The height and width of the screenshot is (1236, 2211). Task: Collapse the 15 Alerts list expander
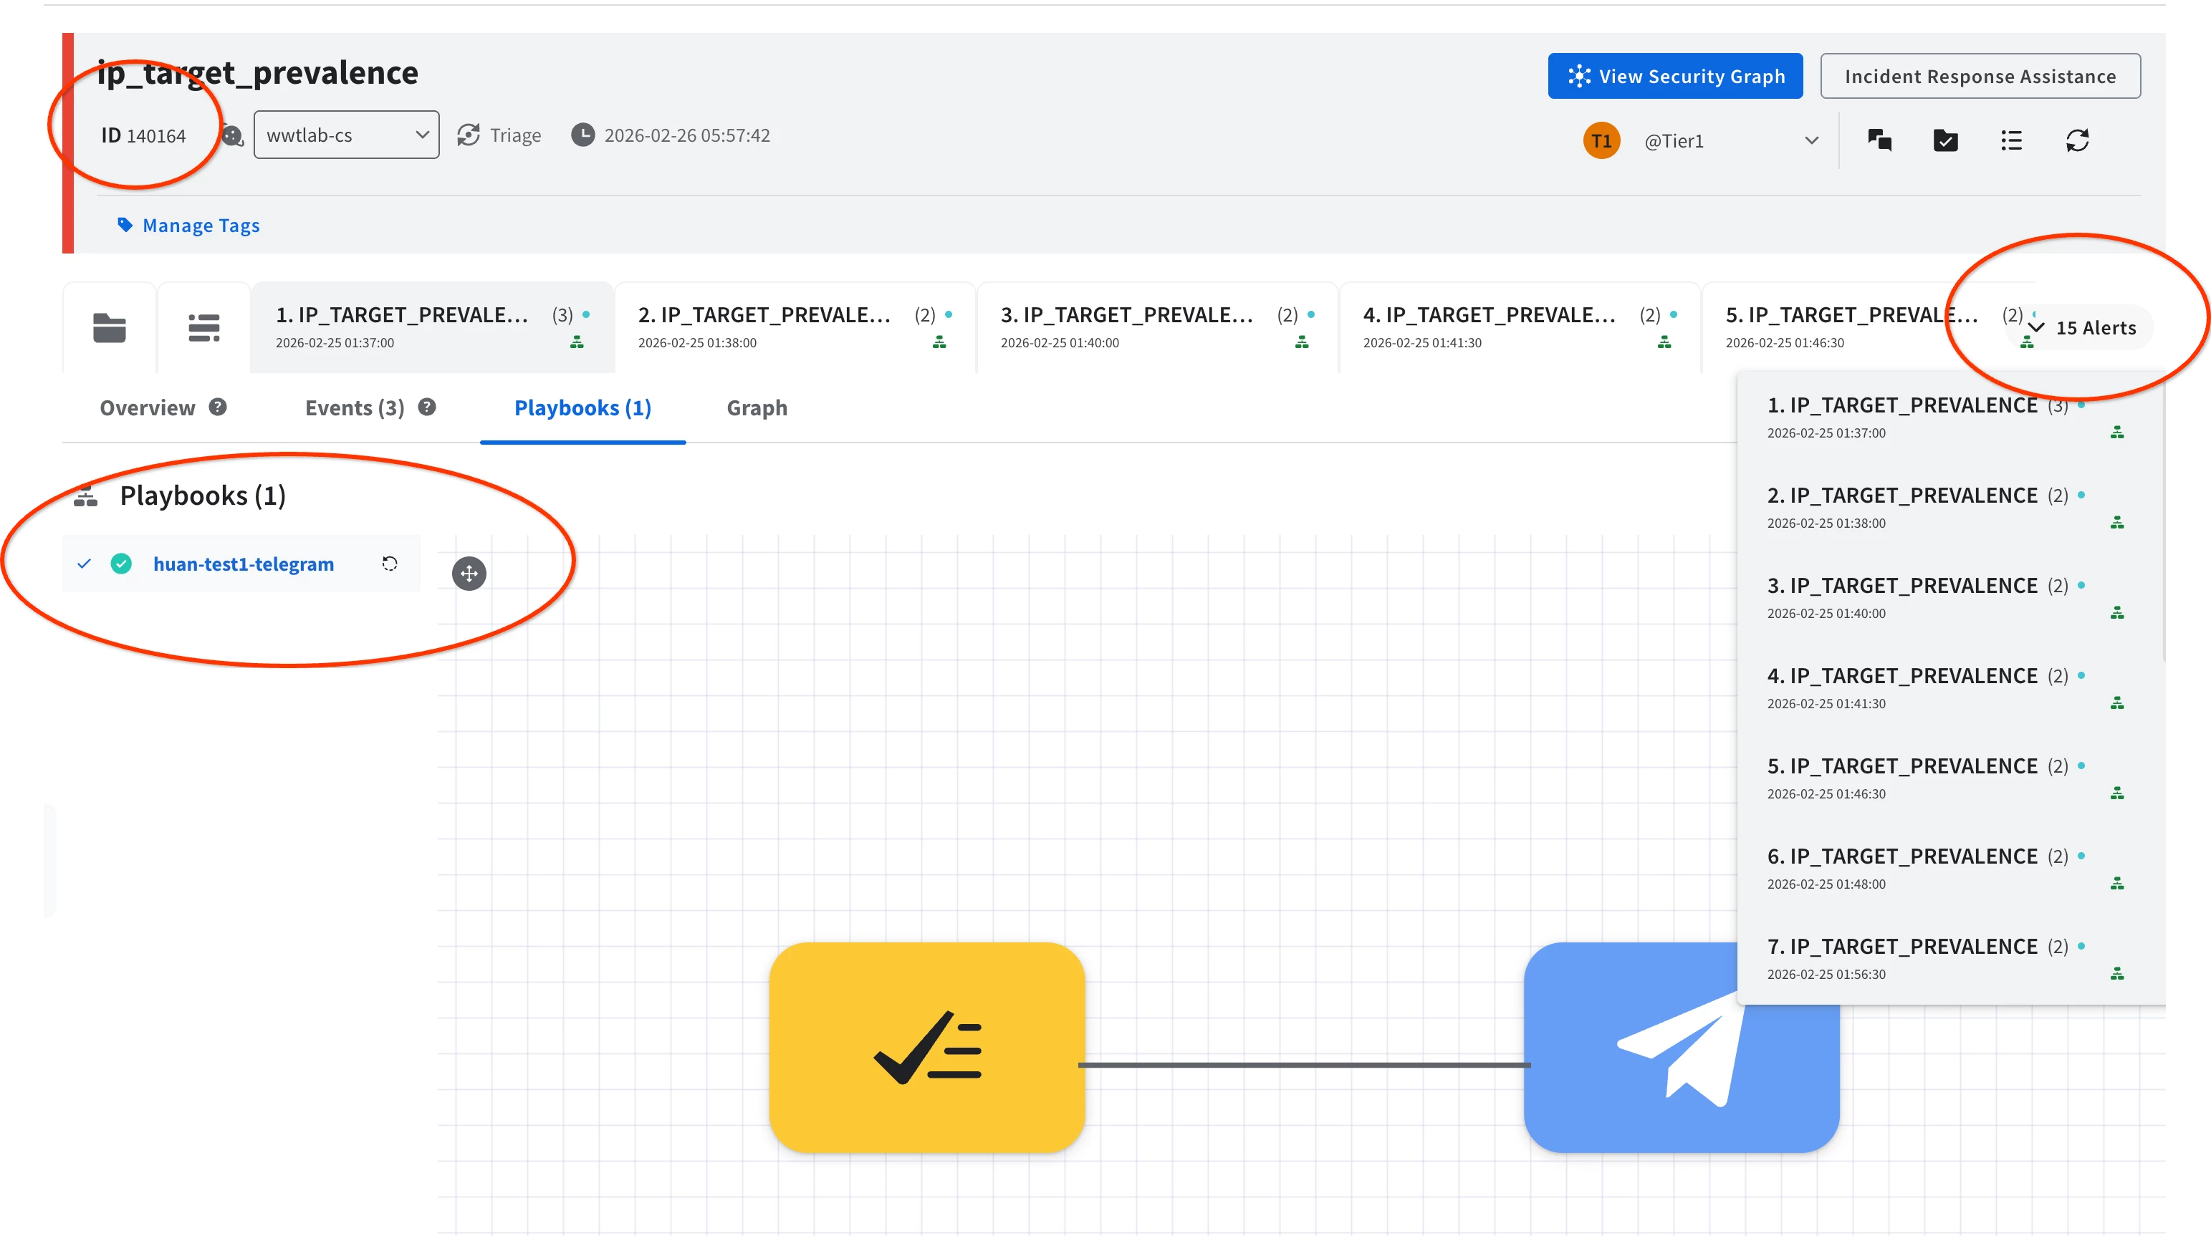pos(2081,328)
